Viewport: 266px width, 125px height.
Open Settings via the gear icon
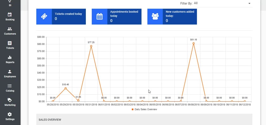click(10, 114)
